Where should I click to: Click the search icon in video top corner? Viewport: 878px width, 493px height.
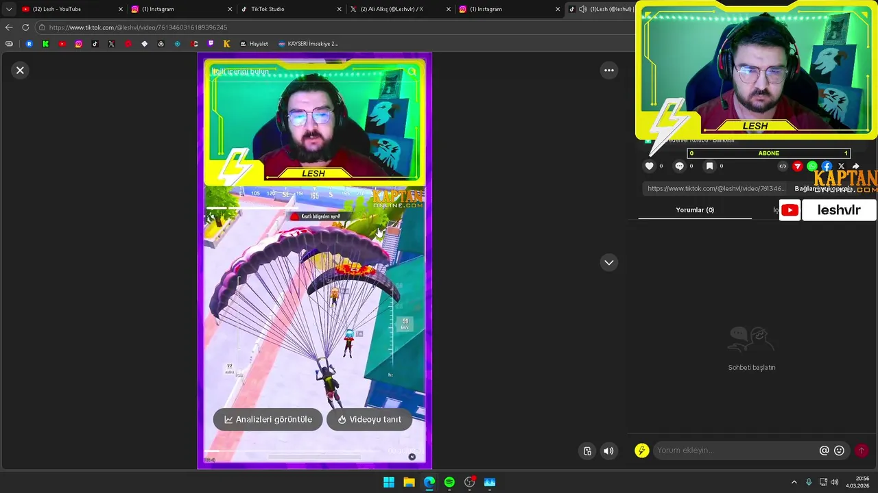pyautogui.click(x=412, y=71)
